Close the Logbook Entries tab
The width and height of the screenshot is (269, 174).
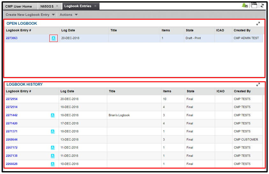click(95, 6)
